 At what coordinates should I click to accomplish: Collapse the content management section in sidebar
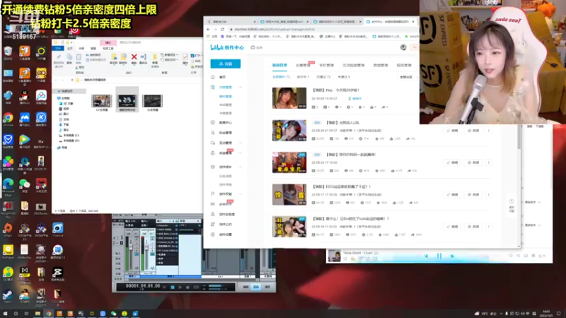[241, 87]
